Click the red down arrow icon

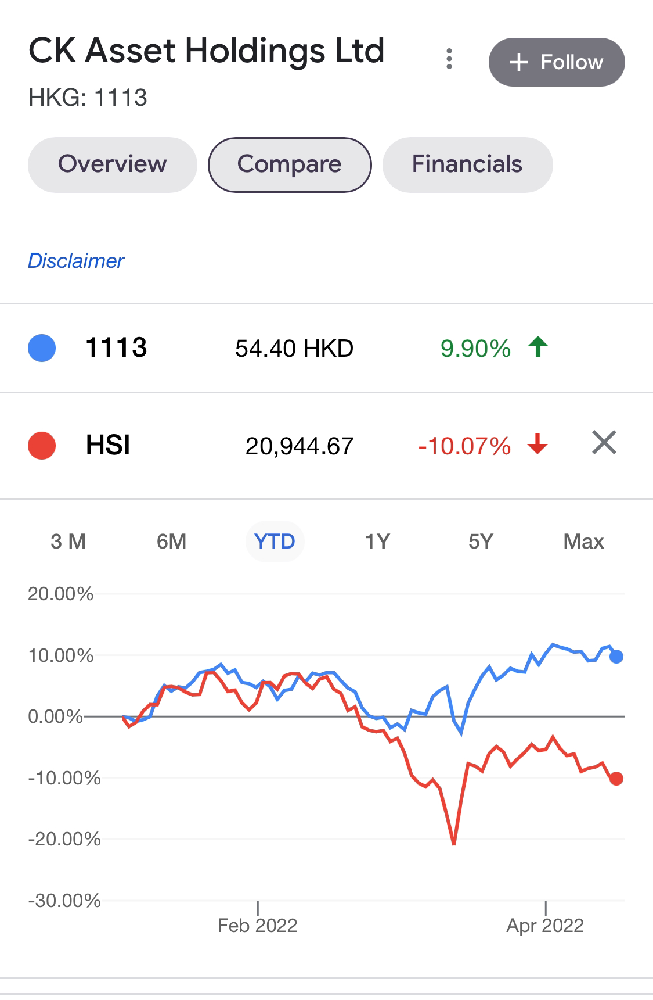click(538, 443)
